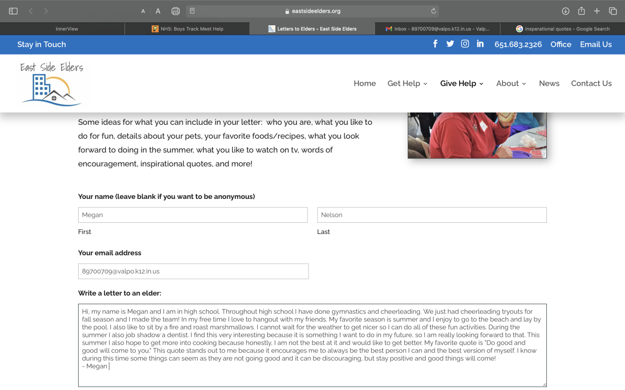
Task: Decrease text size with small A
Action: tap(143, 11)
